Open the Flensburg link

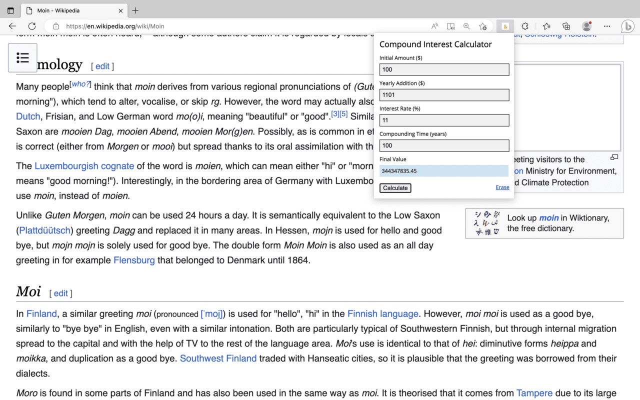(x=134, y=260)
